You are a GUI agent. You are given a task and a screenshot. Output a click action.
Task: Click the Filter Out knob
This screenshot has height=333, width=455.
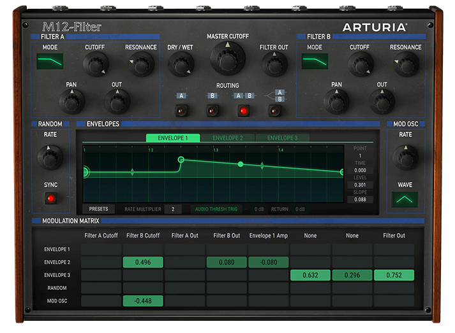point(274,64)
